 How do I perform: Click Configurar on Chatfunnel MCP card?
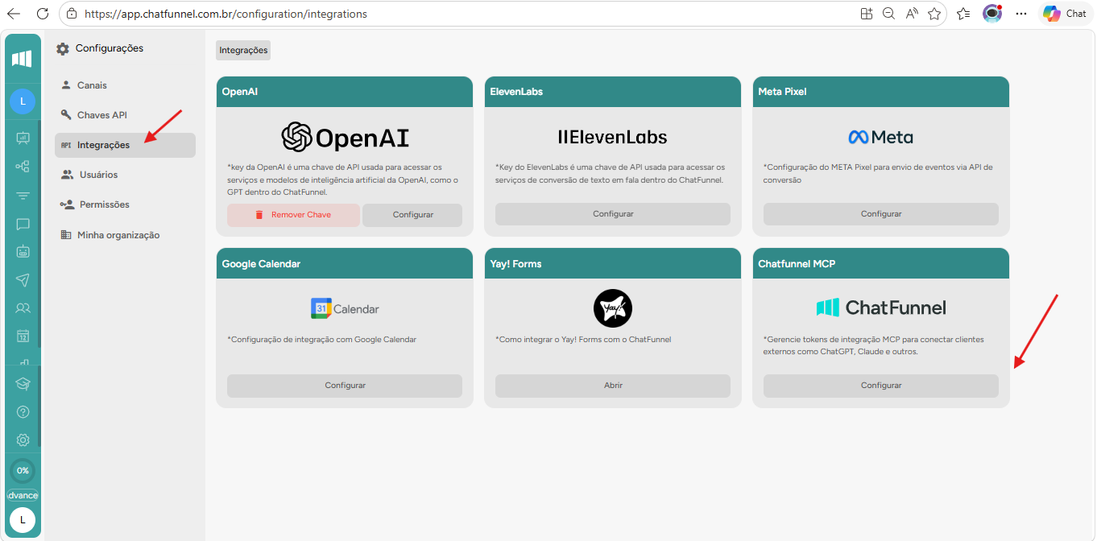tap(881, 386)
